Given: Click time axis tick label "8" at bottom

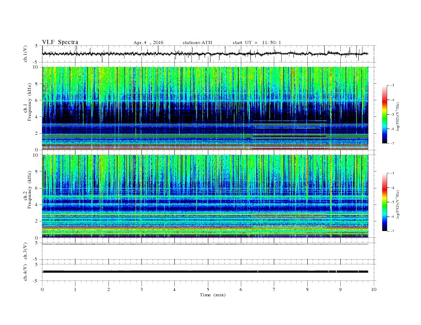Looking at the screenshot, I should (x=307, y=289).
